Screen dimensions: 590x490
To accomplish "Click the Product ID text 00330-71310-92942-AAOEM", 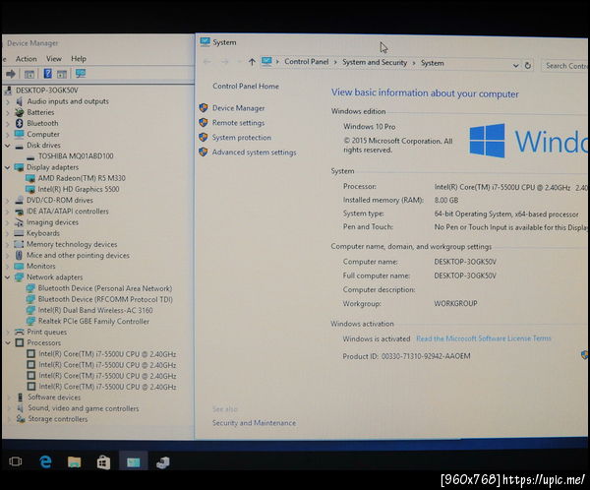I will tap(426, 356).
